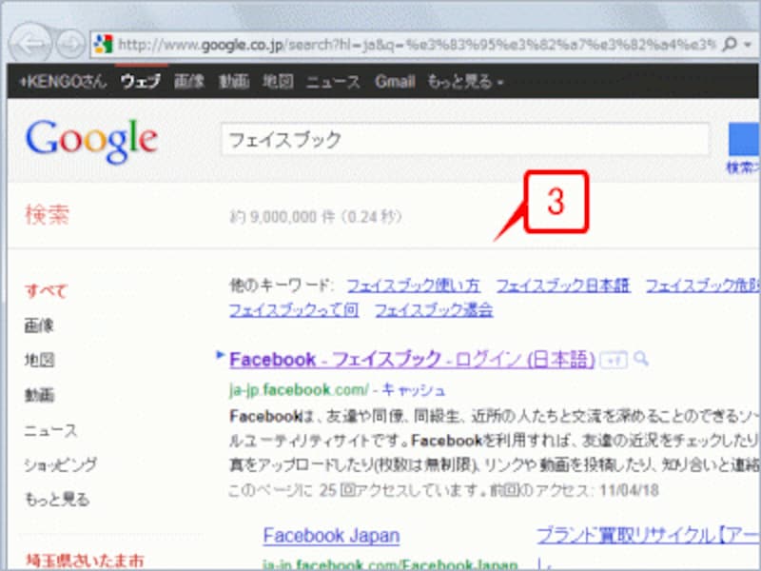Open Facebook - フェイスブック - ログイン result
Image resolution: width=761 pixels, height=571 pixels.
tap(412, 360)
